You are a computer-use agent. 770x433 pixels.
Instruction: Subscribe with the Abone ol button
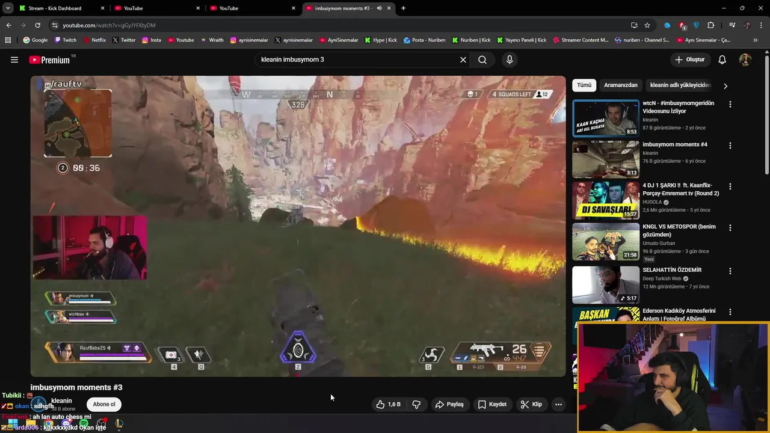104,404
